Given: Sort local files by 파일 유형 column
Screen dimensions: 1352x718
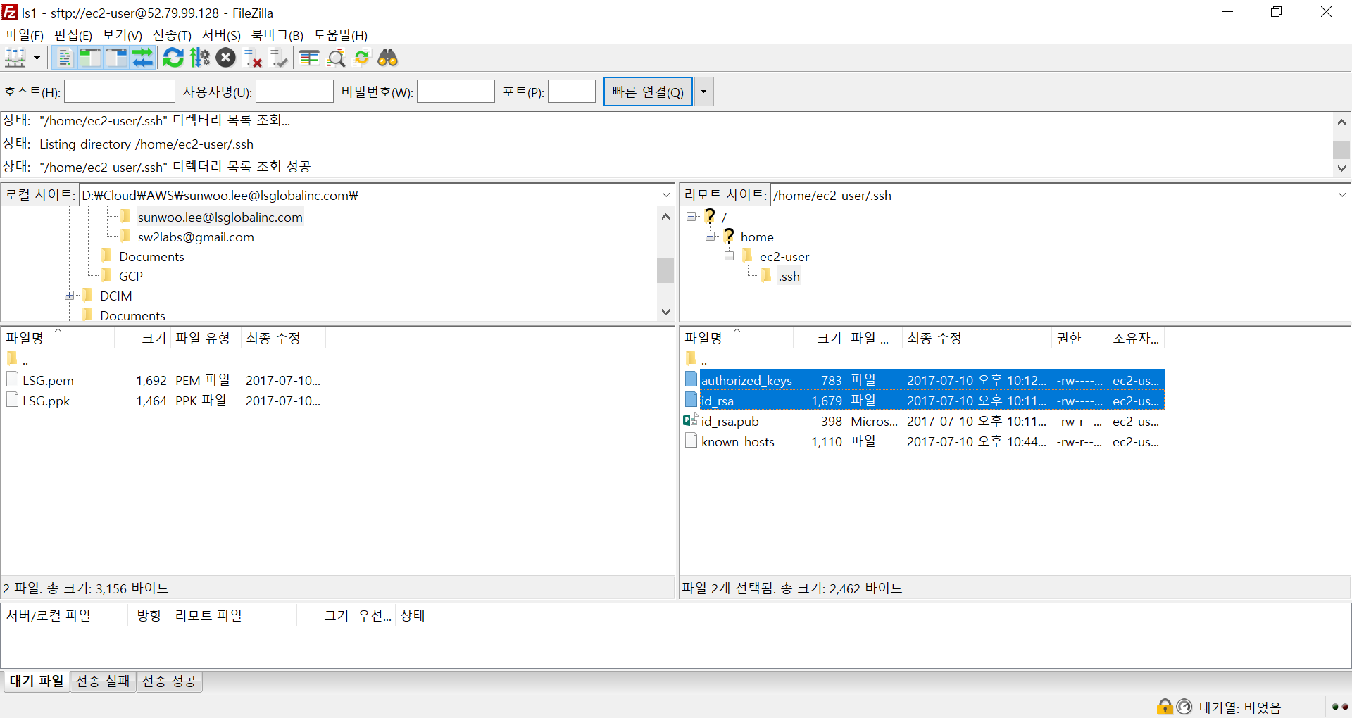Looking at the screenshot, I should pyautogui.click(x=206, y=338).
